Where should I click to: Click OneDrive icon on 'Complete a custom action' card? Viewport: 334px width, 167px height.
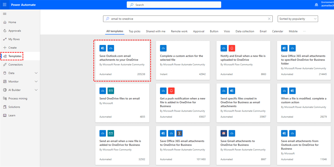[163, 48]
